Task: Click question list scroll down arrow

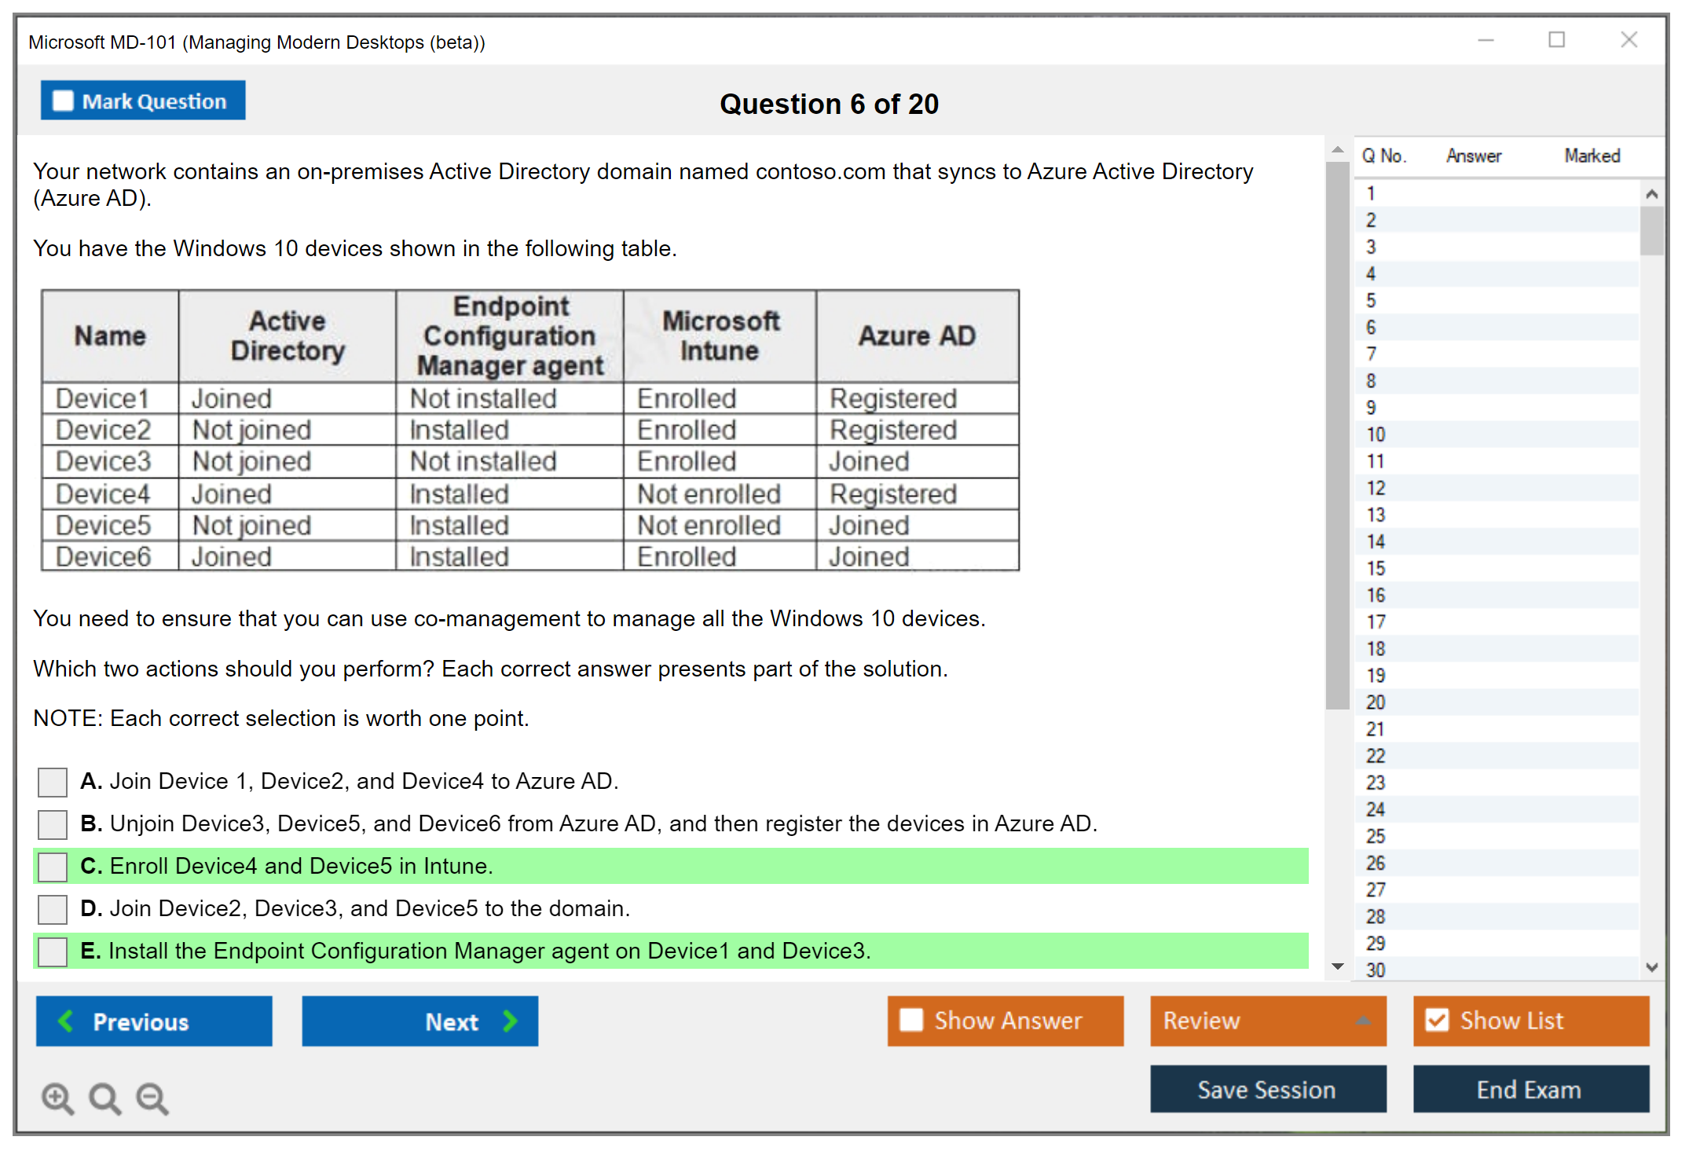Action: point(1651,967)
